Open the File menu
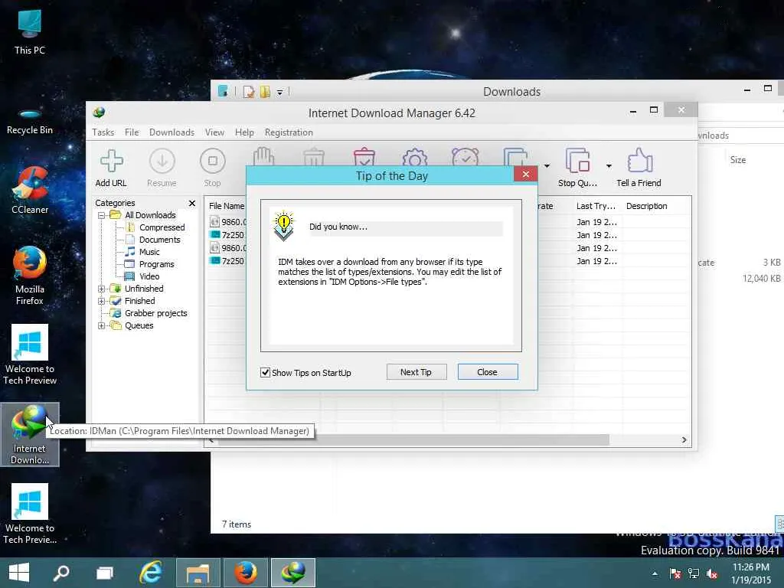 pyautogui.click(x=132, y=132)
